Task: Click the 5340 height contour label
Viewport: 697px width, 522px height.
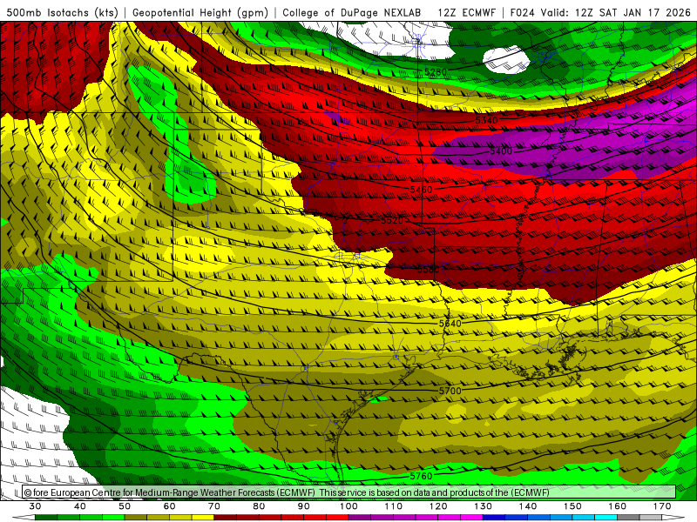Action: (487, 120)
